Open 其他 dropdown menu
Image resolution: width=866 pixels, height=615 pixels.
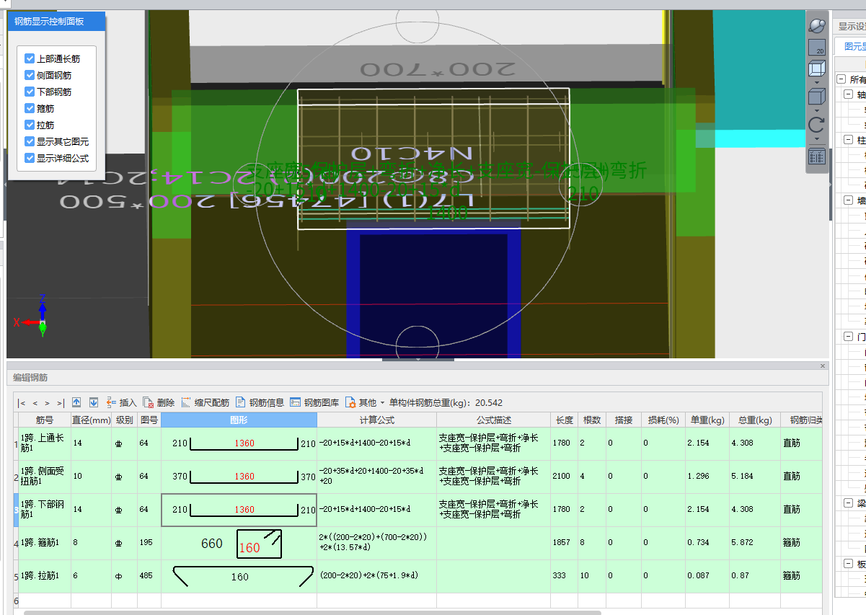tap(365, 402)
